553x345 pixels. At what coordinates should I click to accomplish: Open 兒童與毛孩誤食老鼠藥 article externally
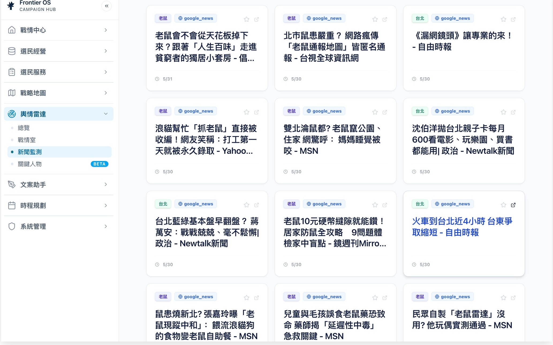[x=385, y=298]
